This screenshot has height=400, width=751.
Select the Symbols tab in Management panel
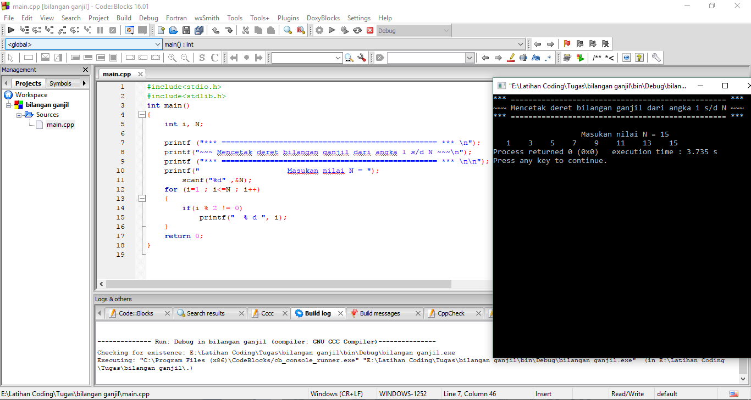click(x=60, y=83)
